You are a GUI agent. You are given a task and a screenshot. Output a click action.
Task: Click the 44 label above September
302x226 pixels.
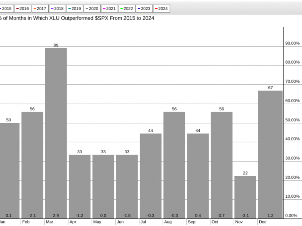point(198,131)
